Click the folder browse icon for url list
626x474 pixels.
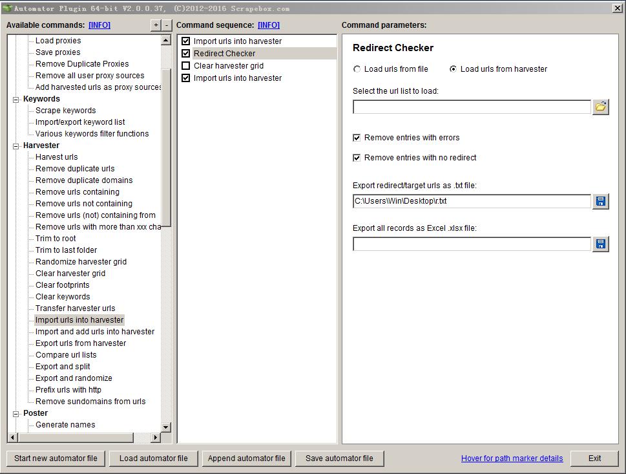tap(600, 107)
